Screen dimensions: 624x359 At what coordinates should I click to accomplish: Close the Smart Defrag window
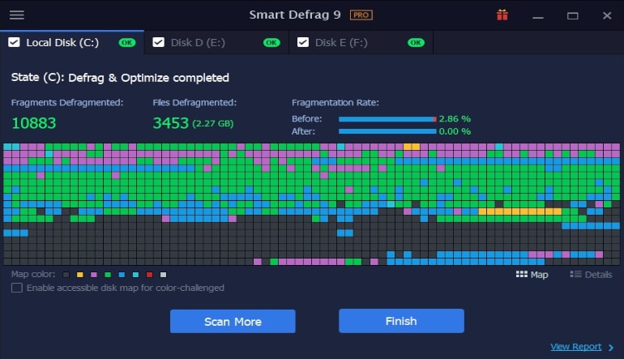(x=607, y=15)
